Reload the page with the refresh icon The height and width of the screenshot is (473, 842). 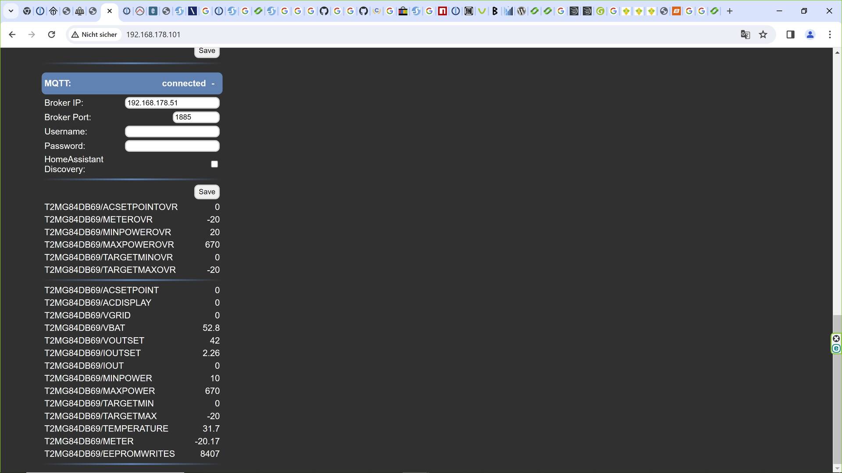click(51, 35)
